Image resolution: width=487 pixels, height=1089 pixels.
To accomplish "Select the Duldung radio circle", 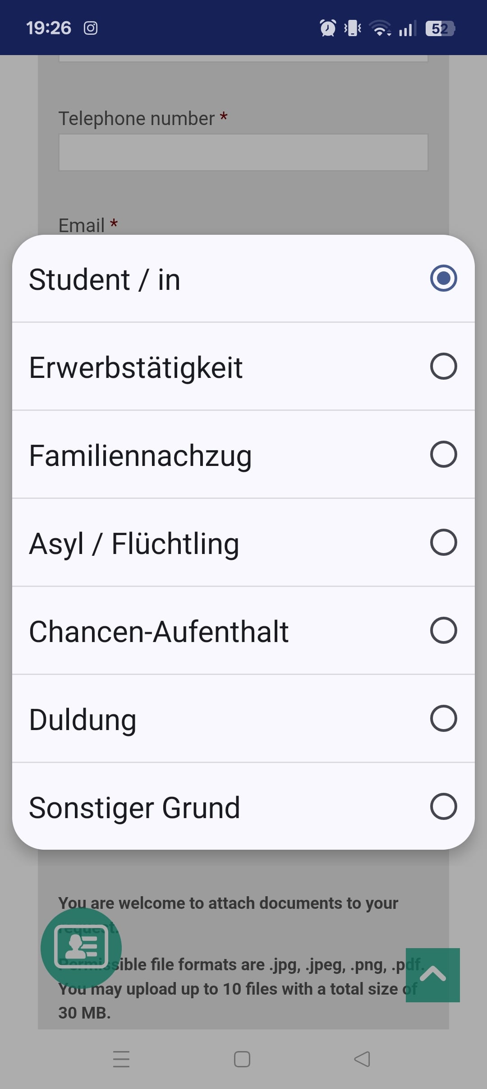I will coord(443,718).
